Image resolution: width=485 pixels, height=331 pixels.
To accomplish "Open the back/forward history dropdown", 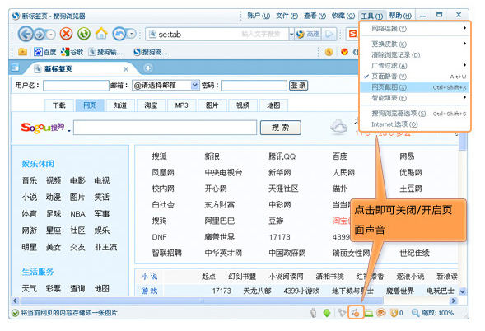I will coord(51,34).
